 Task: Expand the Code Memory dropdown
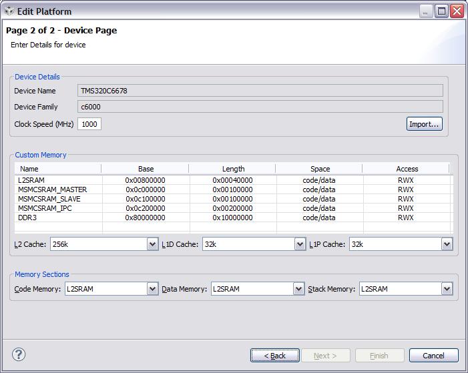click(x=152, y=289)
